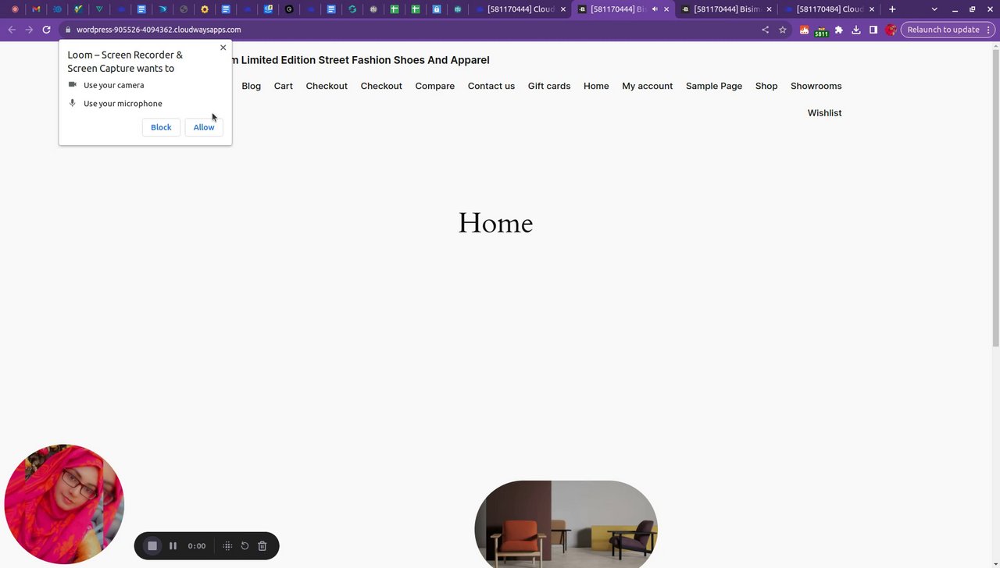Switch to first [581170444] Cloud tab
This screenshot has height=568, width=1000.
[520, 9]
